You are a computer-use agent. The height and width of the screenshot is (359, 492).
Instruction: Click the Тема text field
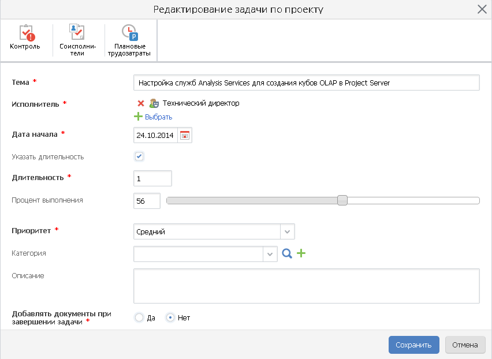point(307,83)
